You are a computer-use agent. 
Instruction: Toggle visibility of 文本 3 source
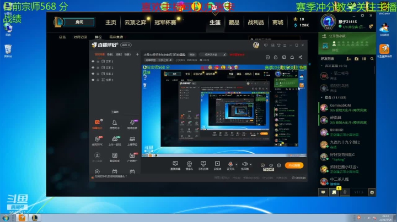point(93,62)
